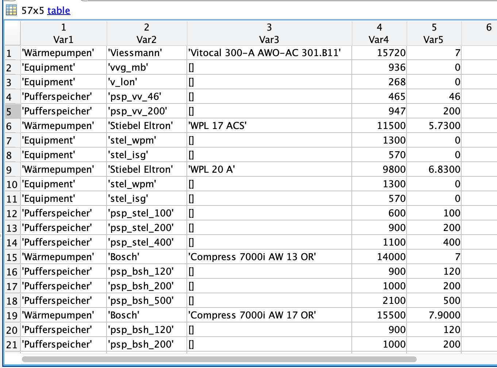
Task: Click cell 'Compress 7000i AW 13 OR'
Action: [252, 257]
